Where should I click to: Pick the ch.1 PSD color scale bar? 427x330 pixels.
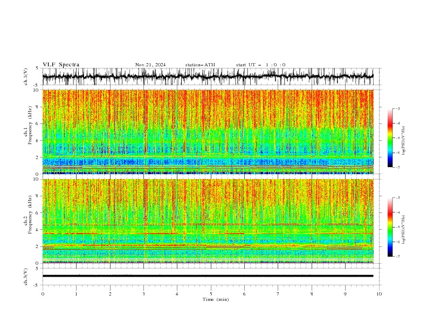(390, 138)
